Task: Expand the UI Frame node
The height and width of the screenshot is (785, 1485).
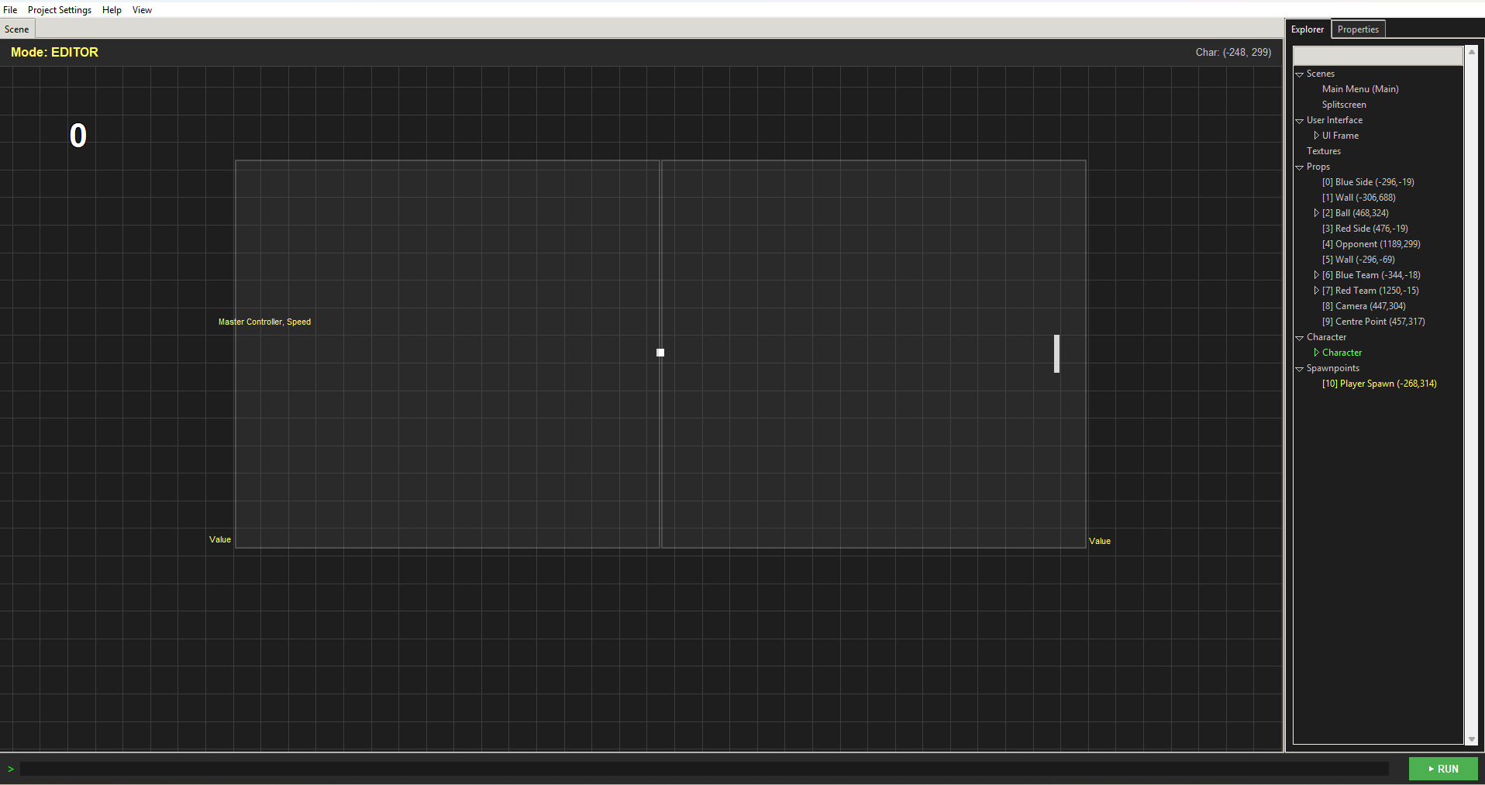Action: 1317,135
